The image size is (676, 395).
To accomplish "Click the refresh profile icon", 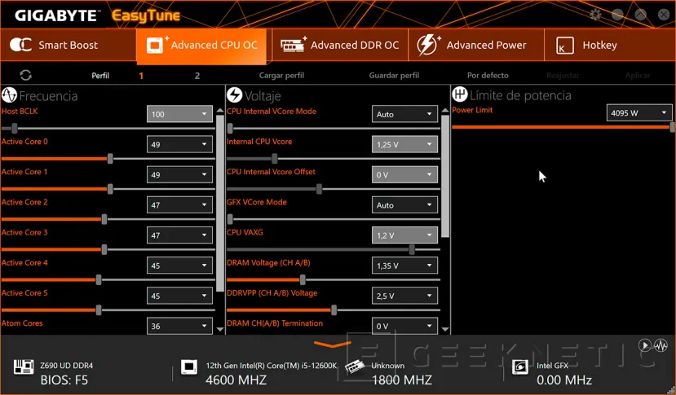I will pos(26,76).
